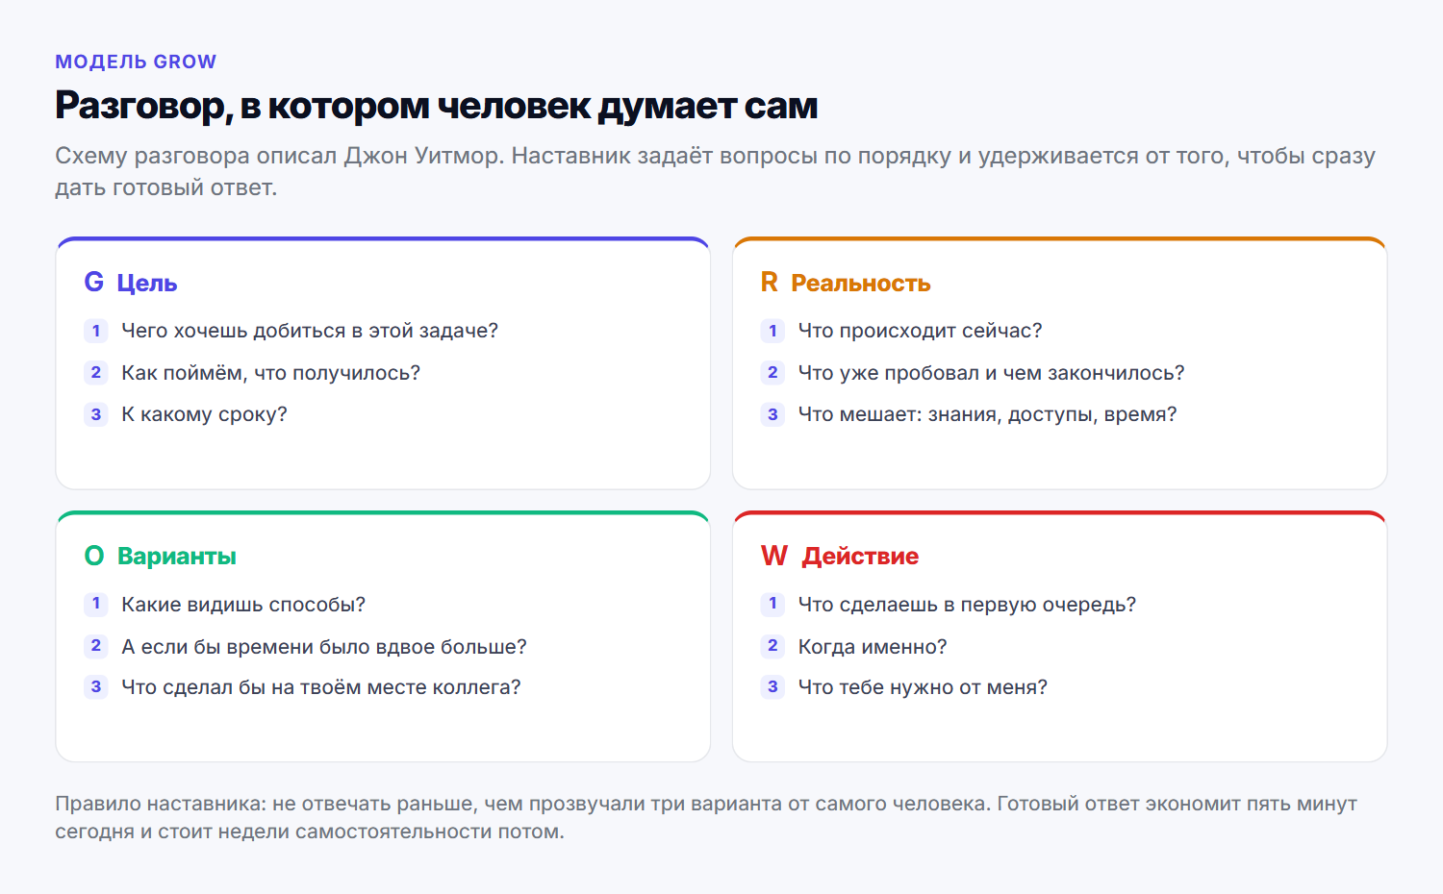Click the footer note starting "Правило наставника"

coord(706,817)
